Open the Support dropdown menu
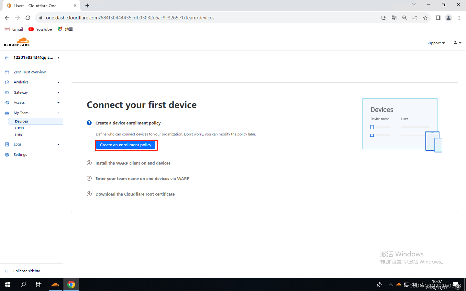466x291 pixels. 436,43
